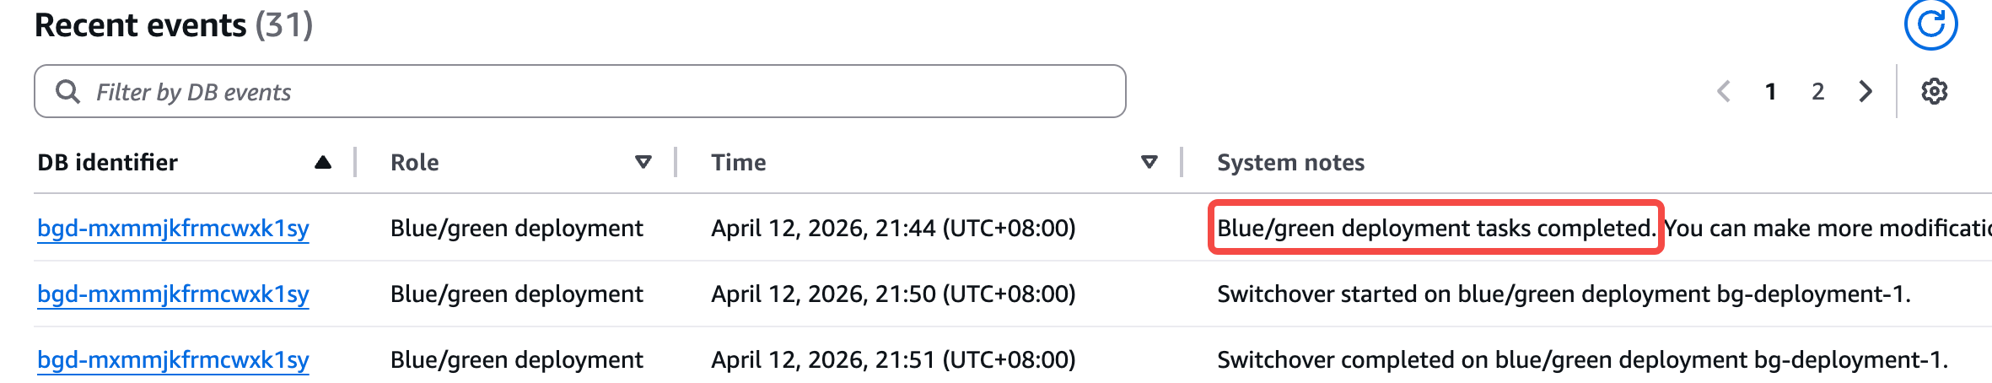Open the DB identifier link for the 21:50 event
The height and width of the screenshot is (383, 1992).
(x=173, y=294)
